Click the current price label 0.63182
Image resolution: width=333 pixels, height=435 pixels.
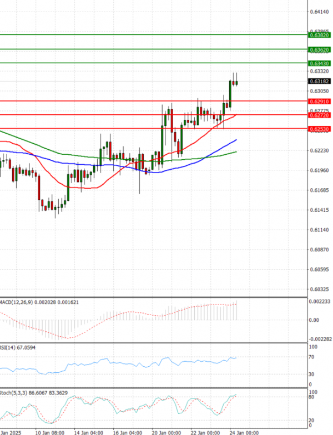(x=319, y=81)
